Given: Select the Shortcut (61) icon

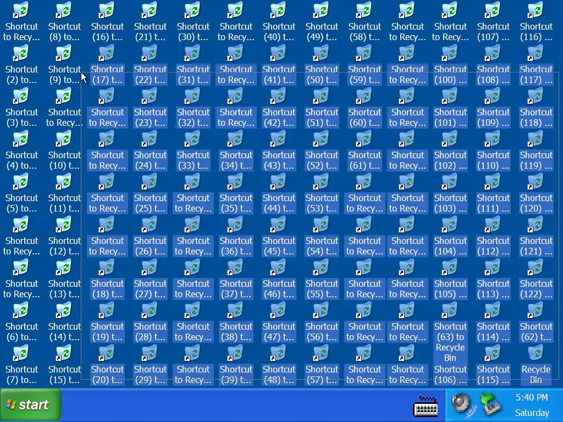Looking at the screenshot, I should 365,138.
